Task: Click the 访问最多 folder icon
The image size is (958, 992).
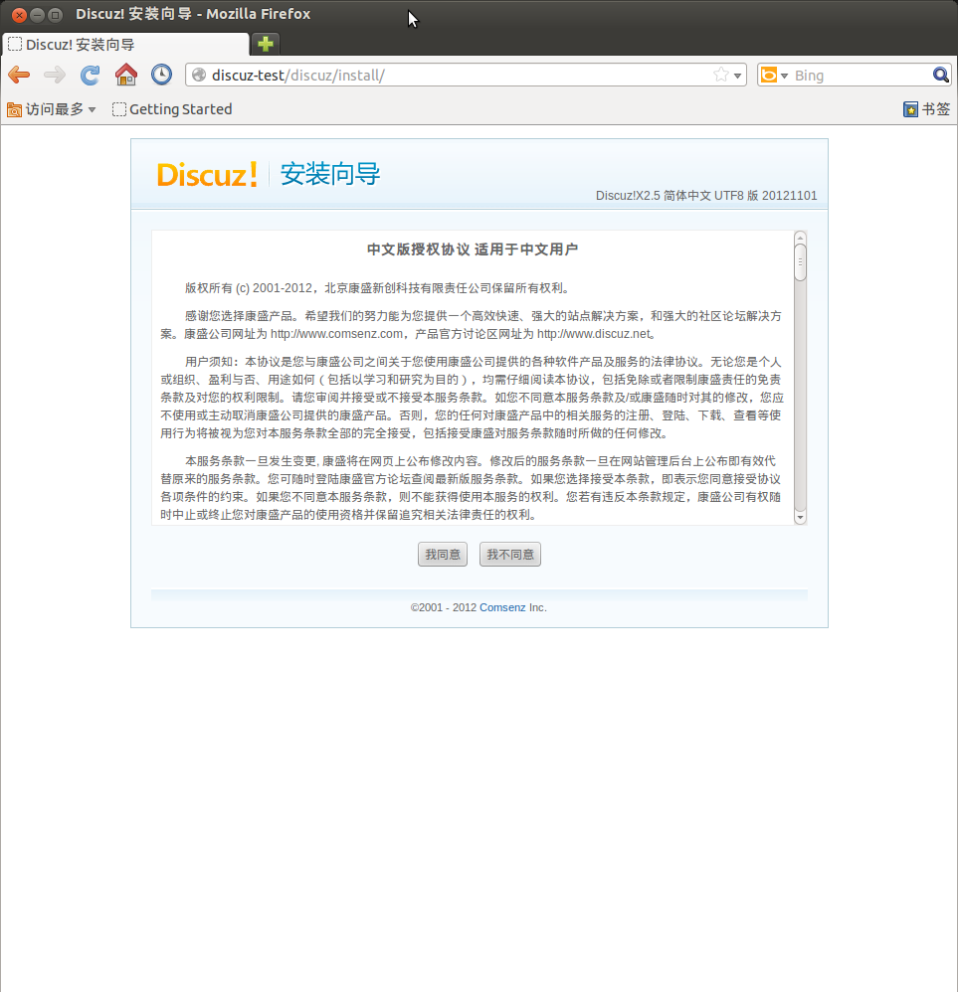Action: pos(14,109)
